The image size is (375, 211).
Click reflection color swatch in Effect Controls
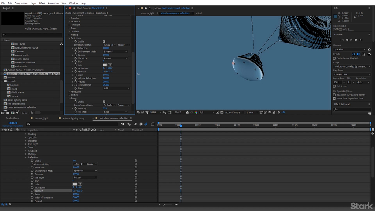point(105,65)
